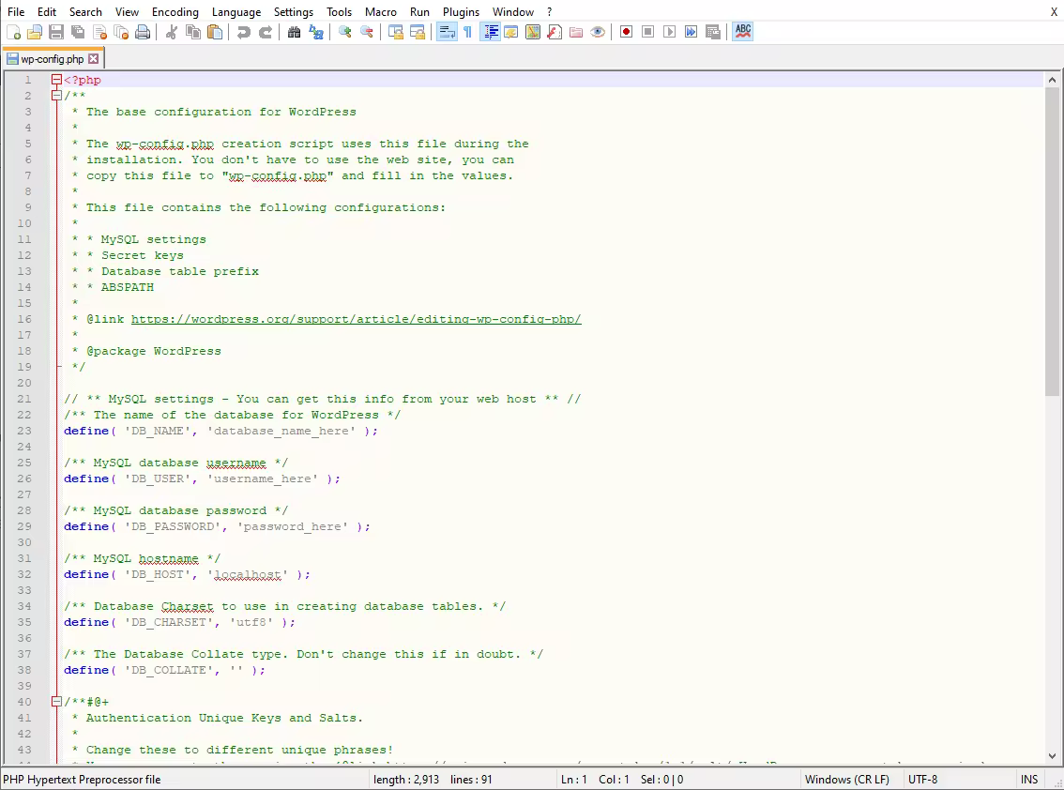1064x790 pixels.
Task: Open the Language menu
Action: [236, 11]
